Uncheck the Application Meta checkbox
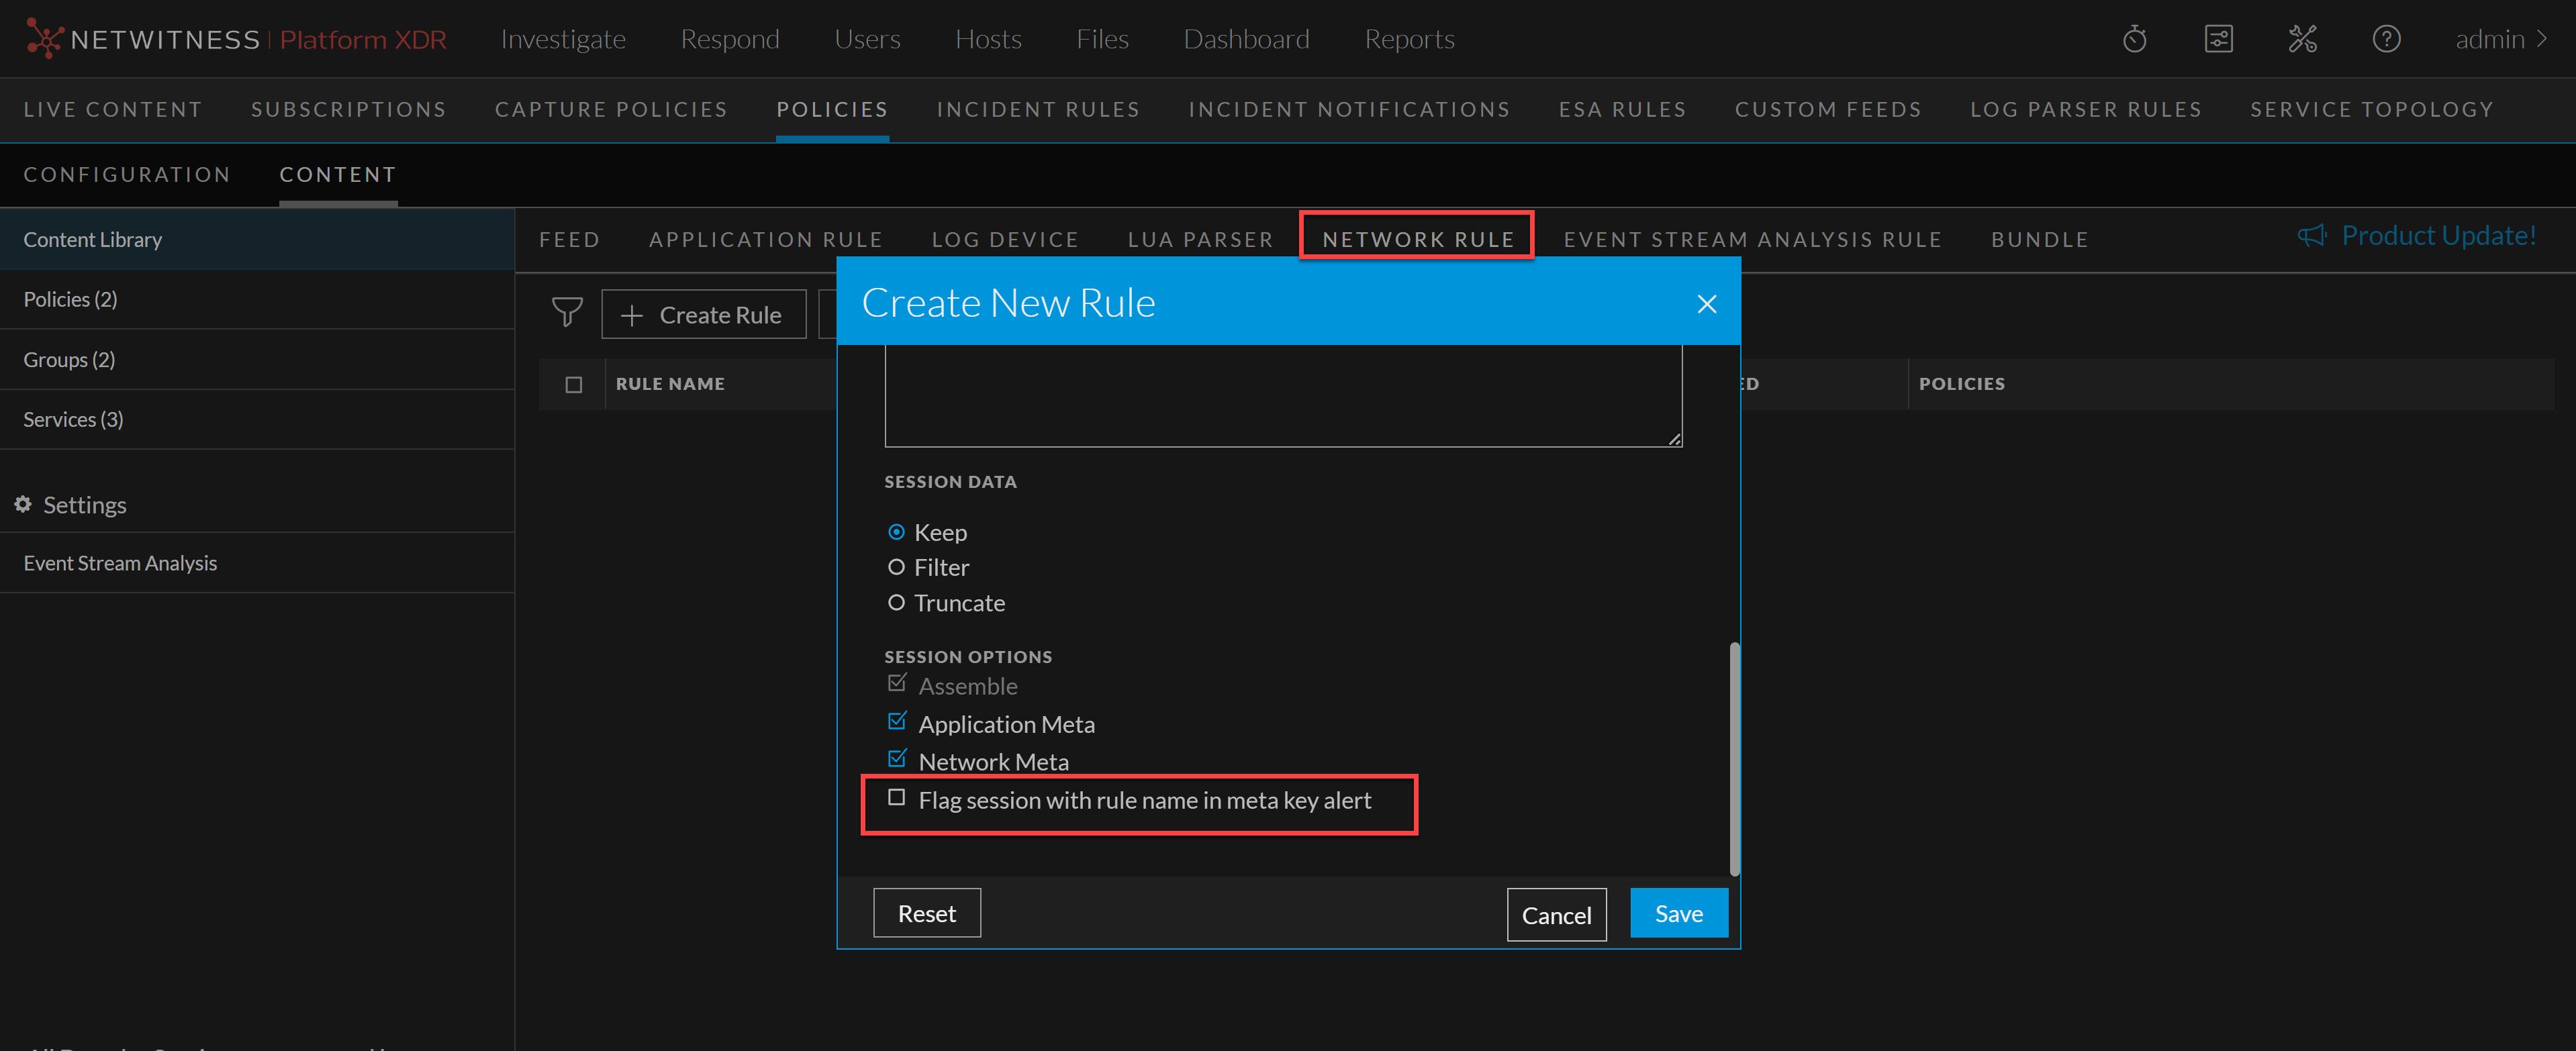Image resolution: width=2576 pixels, height=1051 pixels. pyautogui.click(x=896, y=721)
